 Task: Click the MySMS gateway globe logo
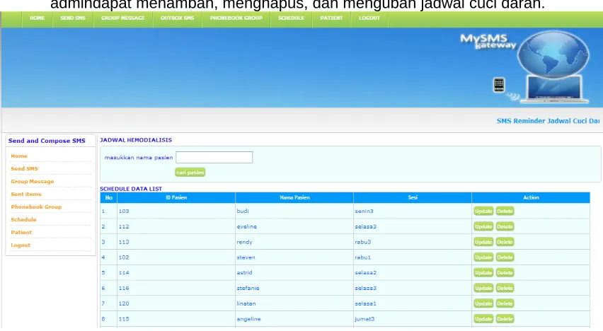553,55
